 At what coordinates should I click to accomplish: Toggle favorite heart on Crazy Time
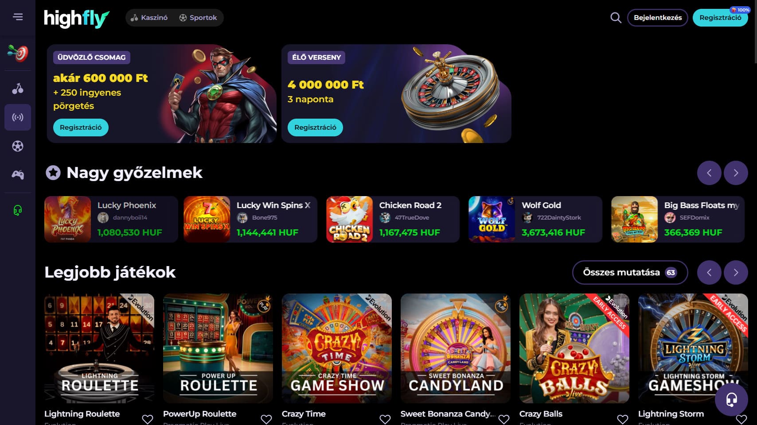(385, 419)
